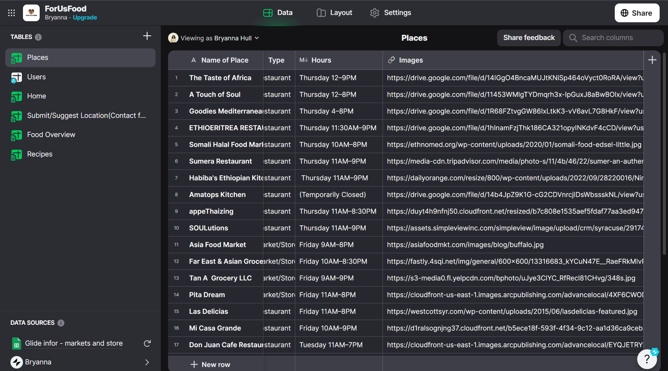The image size is (668, 371).
Task: Click the Data tab icon
Action: [x=268, y=13]
